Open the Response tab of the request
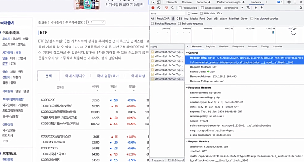Image resolution: width=304 pixels, height=162 pixels. (238, 47)
